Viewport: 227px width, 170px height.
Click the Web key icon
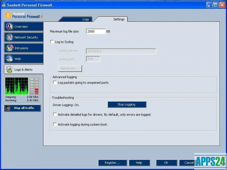tap(10, 59)
